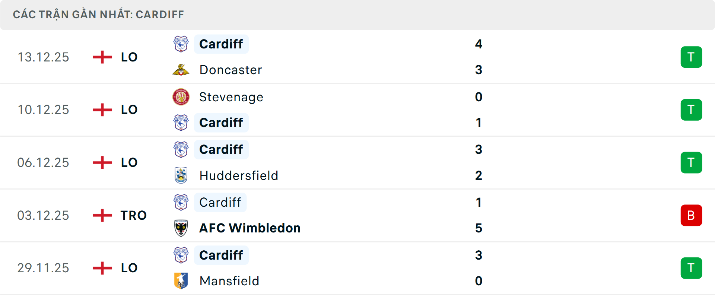Screen dimensions: 715x295
Task: Expand the TRO competition entry
Action: pyautogui.click(x=133, y=215)
